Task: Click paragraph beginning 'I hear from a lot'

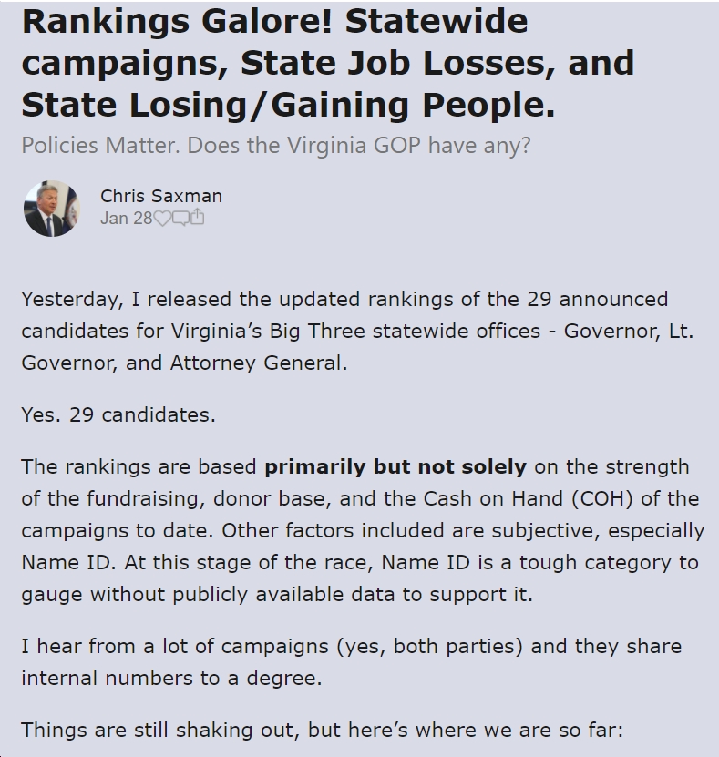Action: pyautogui.click(x=352, y=662)
